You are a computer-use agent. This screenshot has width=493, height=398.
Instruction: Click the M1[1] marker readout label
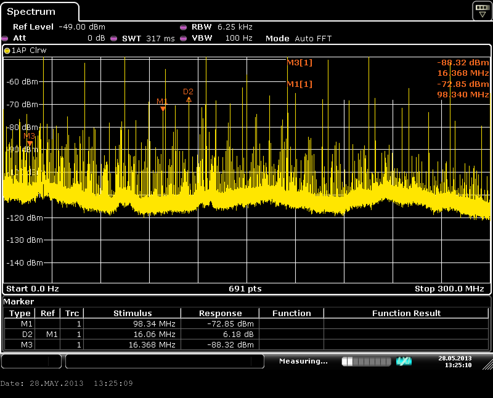tap(300, 84)
